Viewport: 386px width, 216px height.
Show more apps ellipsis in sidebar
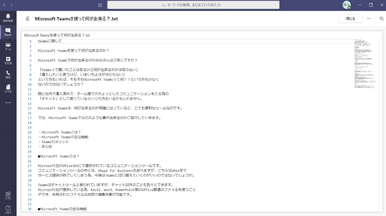[8, 103]
